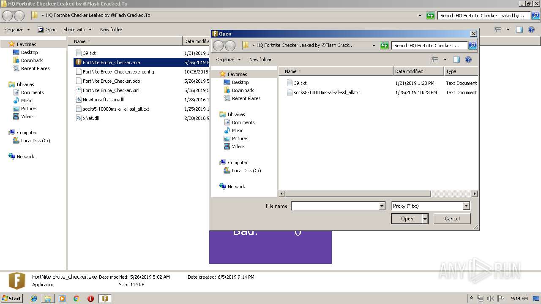
Task: Click the Open command in Explorer toolbar
Action: [x=47, y=30]
